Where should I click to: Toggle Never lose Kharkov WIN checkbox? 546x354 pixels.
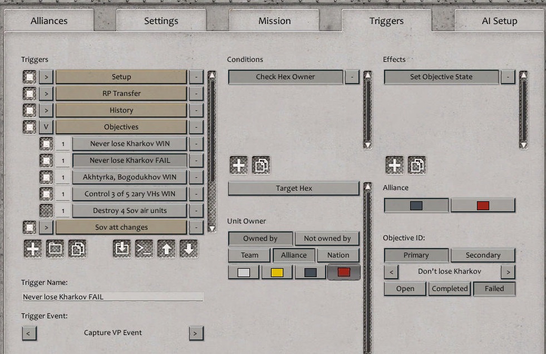coord(46,144)
